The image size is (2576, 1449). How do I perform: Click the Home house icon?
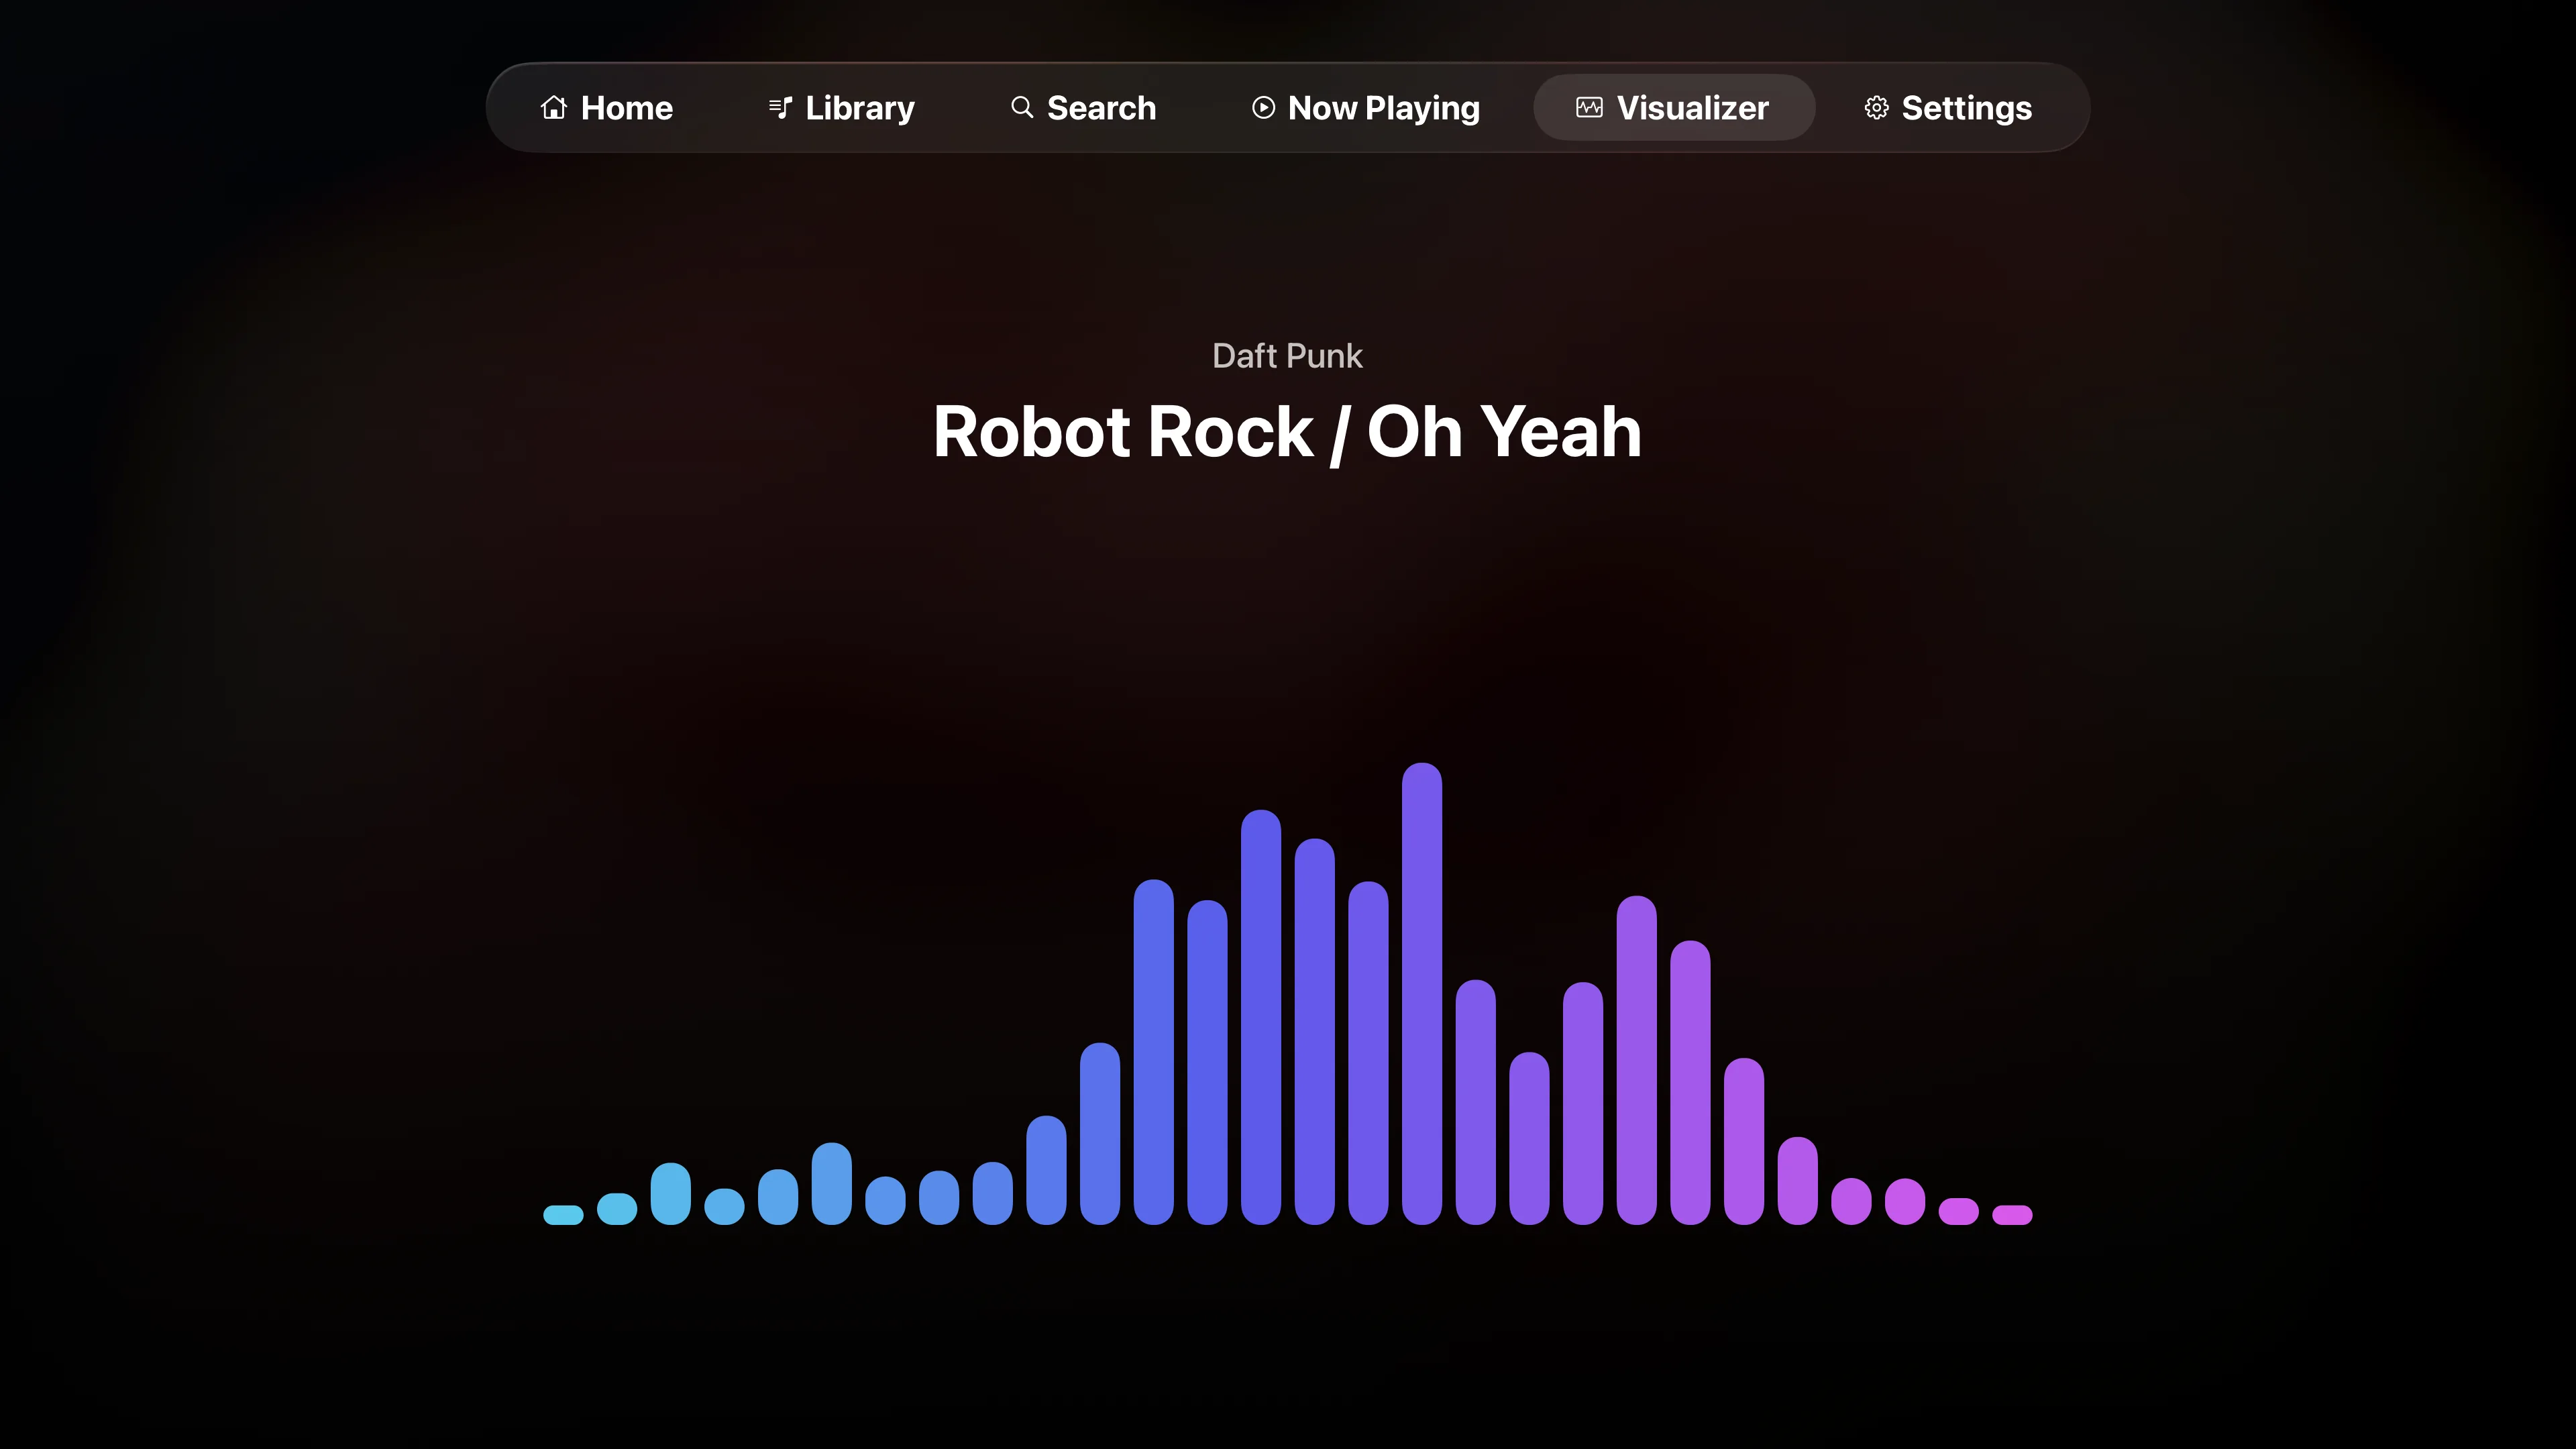click(554, 107)
